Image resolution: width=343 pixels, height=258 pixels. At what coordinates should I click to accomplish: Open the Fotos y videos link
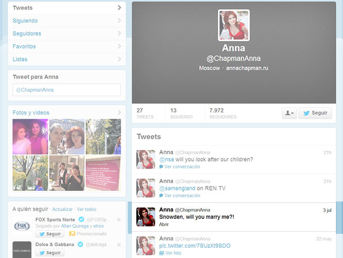[31, 112]
